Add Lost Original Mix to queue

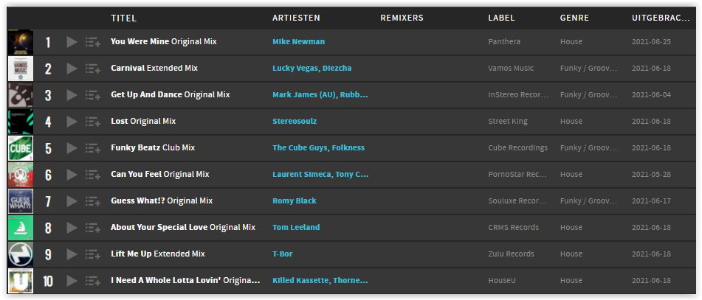pyautogui.click(x=93, y=122)
